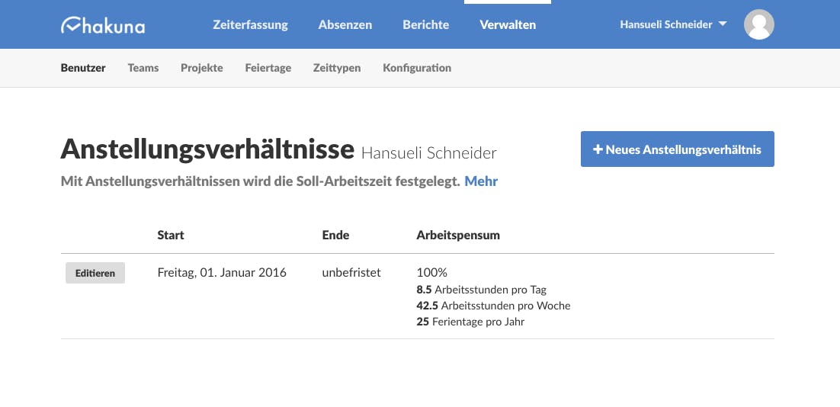Viewport: 840px width, 407px height.
Task: Open the Teams tab
Action: pos(143,68)
